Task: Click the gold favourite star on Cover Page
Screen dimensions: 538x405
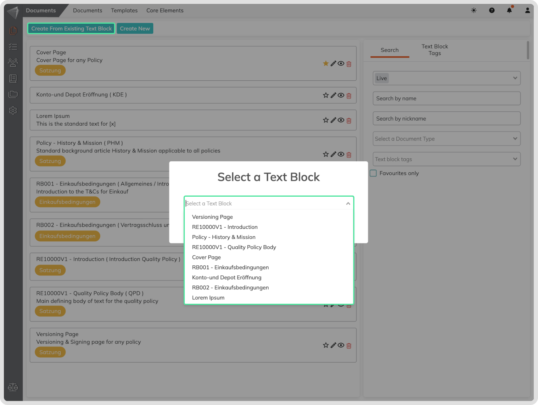Action: tap(326, 64)
